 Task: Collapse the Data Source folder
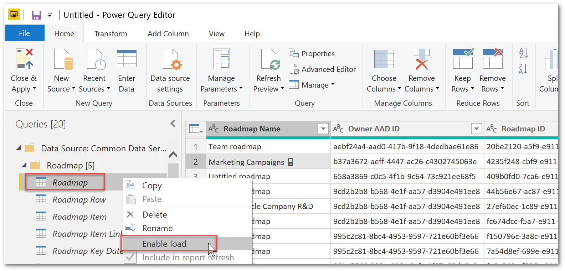(x=19, y=148)
